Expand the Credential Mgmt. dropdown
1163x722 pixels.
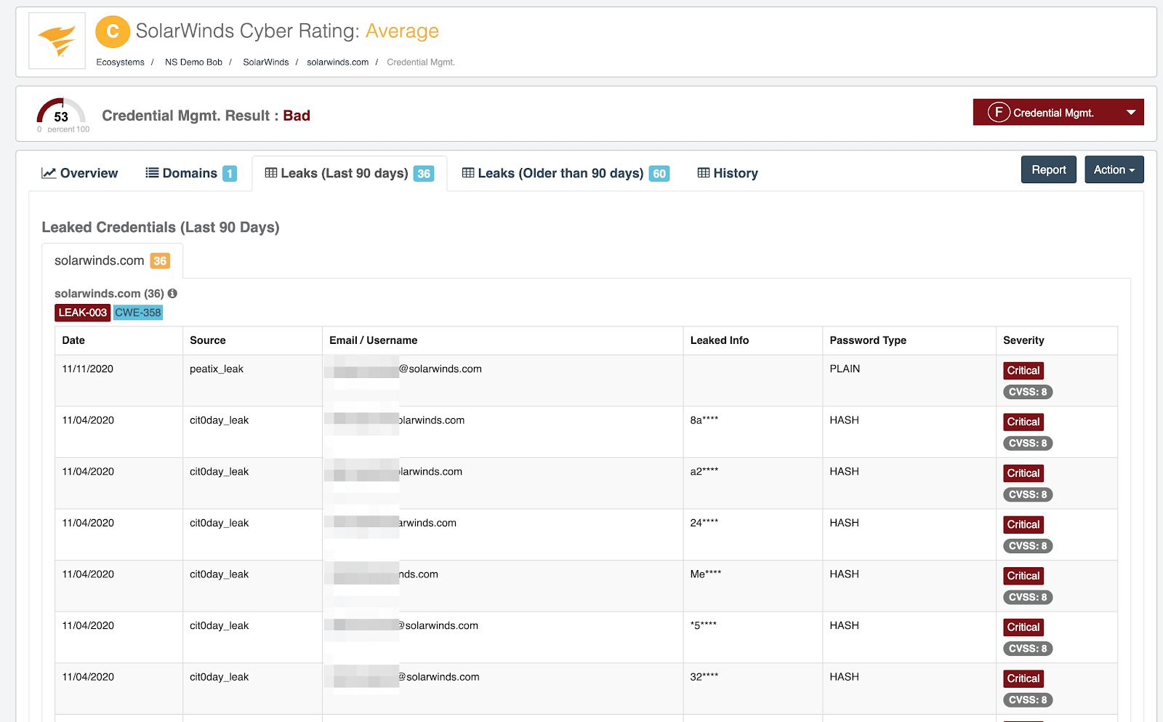pos(1130,113)
